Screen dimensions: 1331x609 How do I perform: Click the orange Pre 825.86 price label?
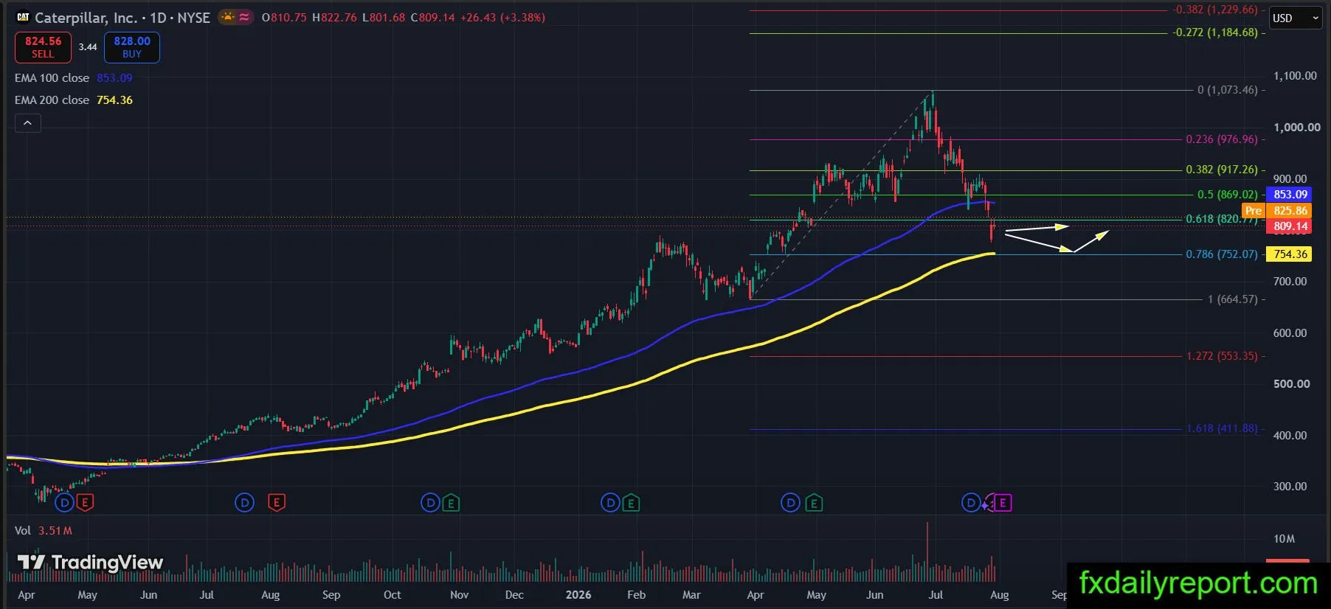click(1277, 211)
